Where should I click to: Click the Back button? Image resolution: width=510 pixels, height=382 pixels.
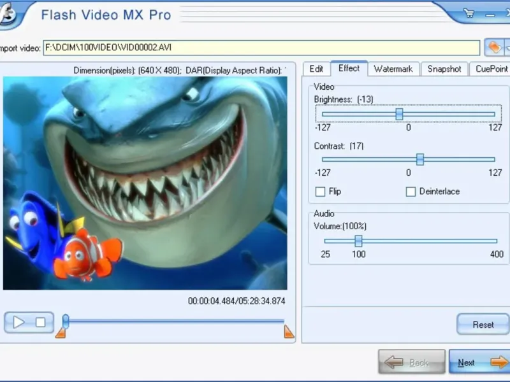412,362
